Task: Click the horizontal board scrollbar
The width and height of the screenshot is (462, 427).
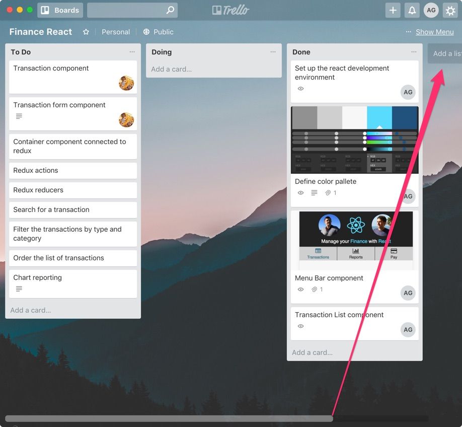Action: click(x=169, y=418)
